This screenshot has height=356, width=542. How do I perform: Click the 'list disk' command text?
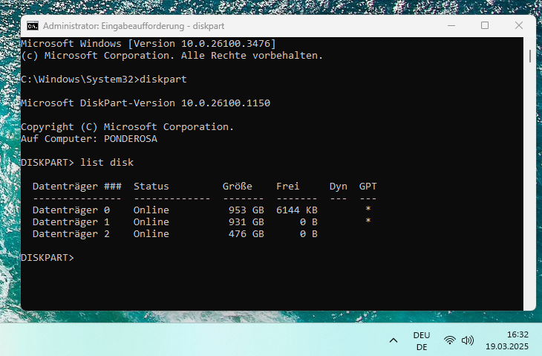[x=107, y=162]
